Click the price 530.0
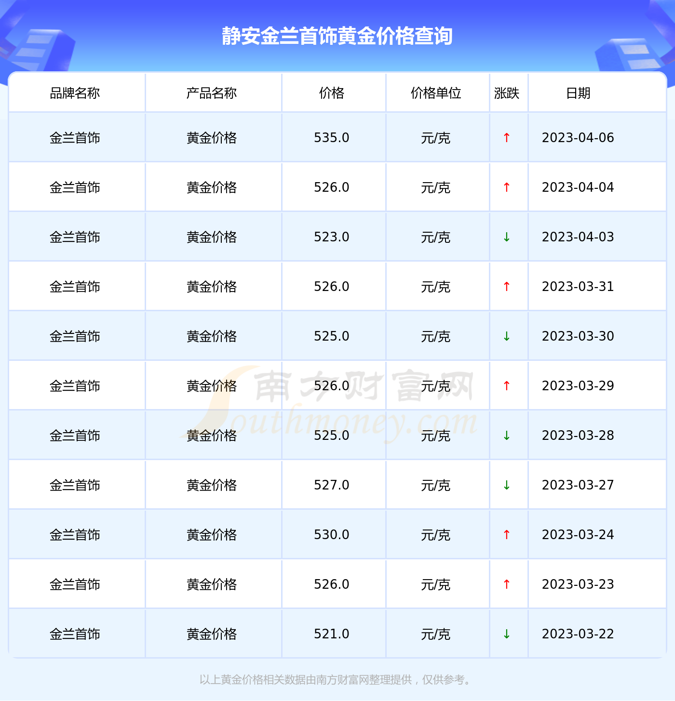This screenshot has width=675, height=701. tap(332, 535)
